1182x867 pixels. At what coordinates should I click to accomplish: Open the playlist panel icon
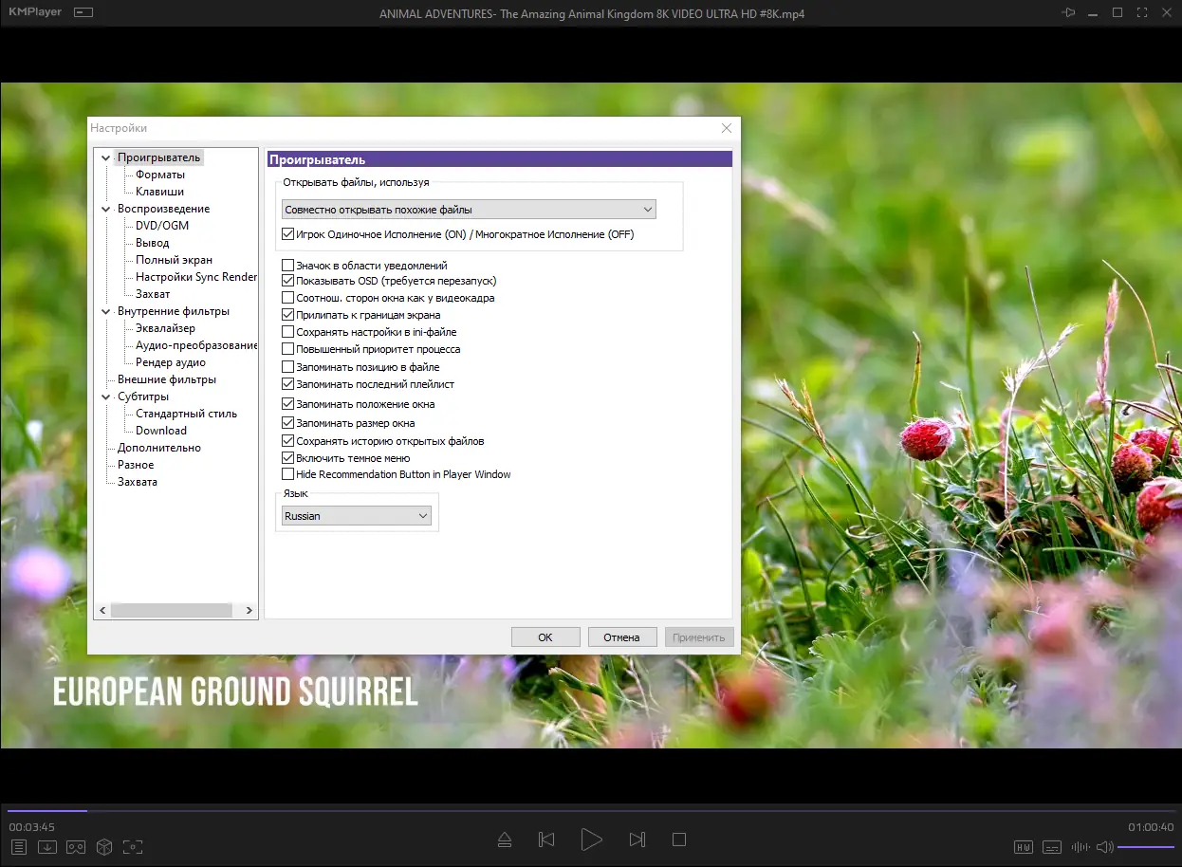(x=20, y=847)
